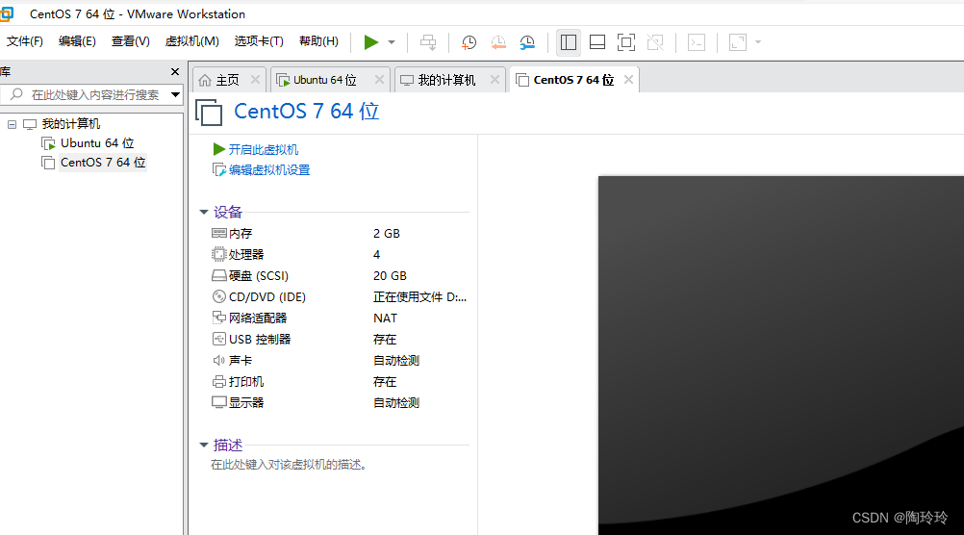Viewport: 964px width, 535px height.
Task: Click the 网络适配器 device row
Action: (x=340, y=318)
